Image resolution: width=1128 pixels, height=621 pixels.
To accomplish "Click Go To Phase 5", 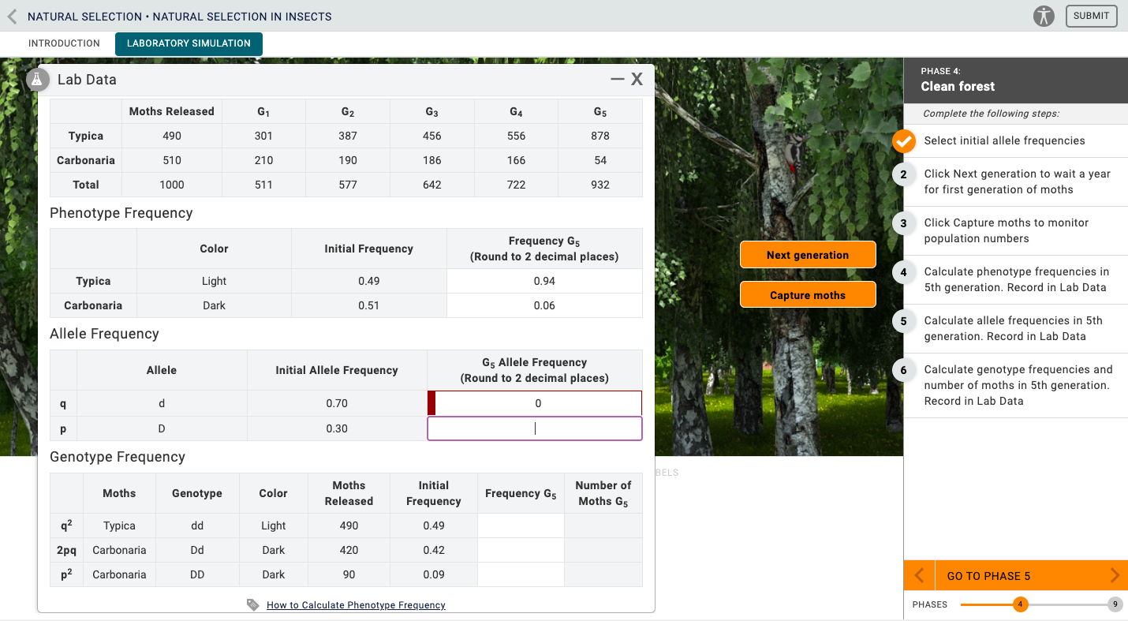I will (988, 576).
